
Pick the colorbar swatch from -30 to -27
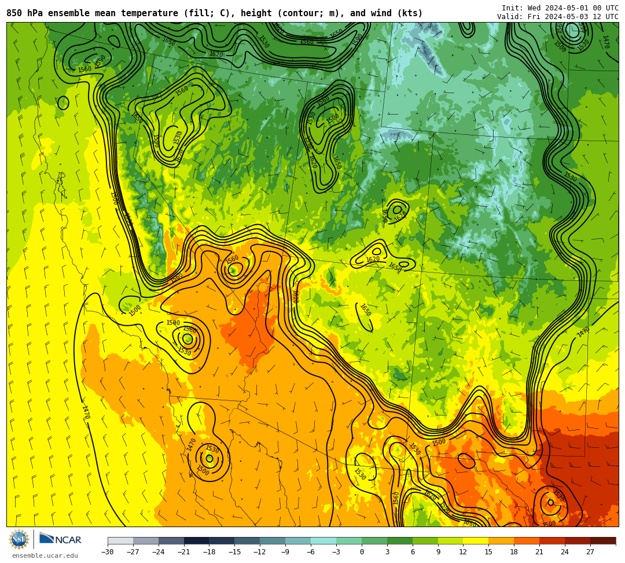(120, 540)
